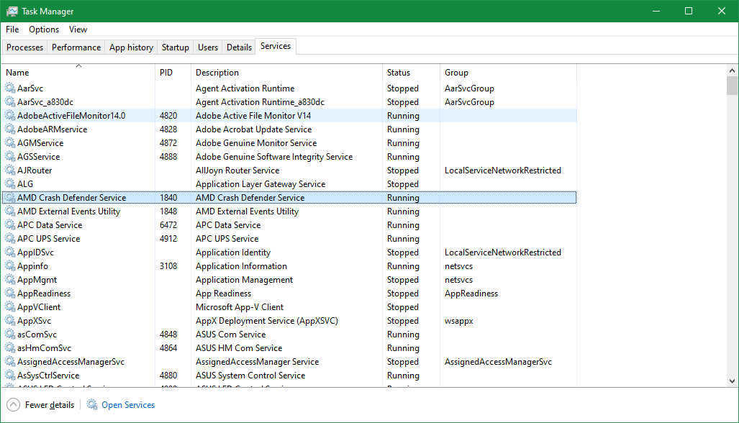Viewport: 739px width, 423px height.
Task: Click the Appinfo service gear icon
Action: (x=9, y=265)
